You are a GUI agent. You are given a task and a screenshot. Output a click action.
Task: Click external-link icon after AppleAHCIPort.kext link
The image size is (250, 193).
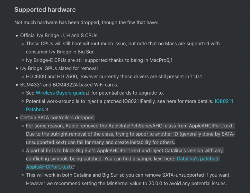73,167
